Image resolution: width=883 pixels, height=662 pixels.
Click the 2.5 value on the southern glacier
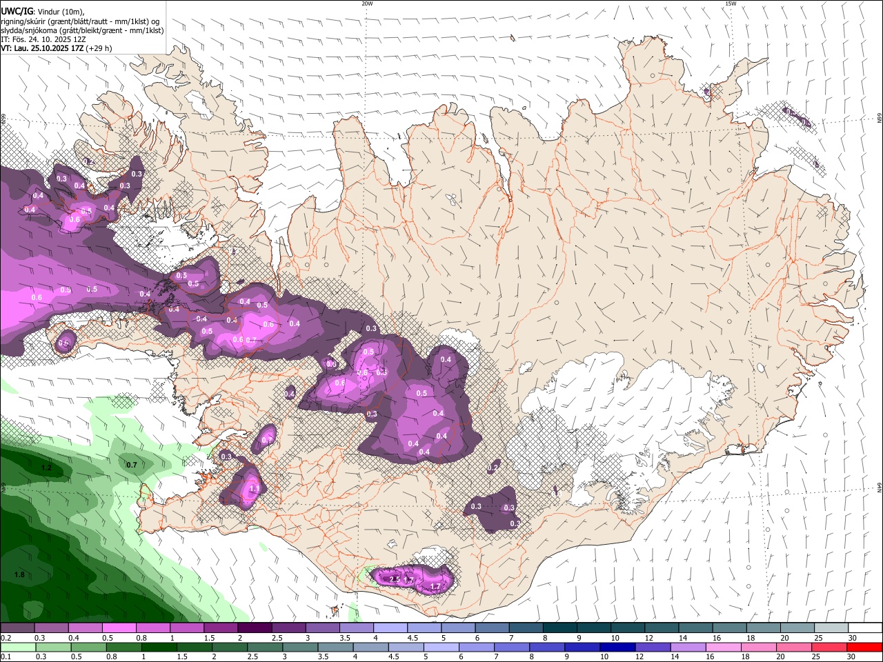tap(395, 580)
